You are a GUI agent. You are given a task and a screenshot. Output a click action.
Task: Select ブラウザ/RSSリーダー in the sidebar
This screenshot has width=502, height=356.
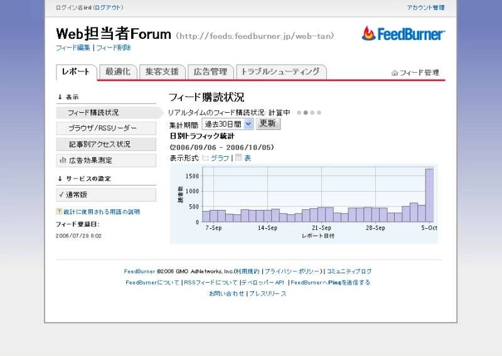[102, 128]
